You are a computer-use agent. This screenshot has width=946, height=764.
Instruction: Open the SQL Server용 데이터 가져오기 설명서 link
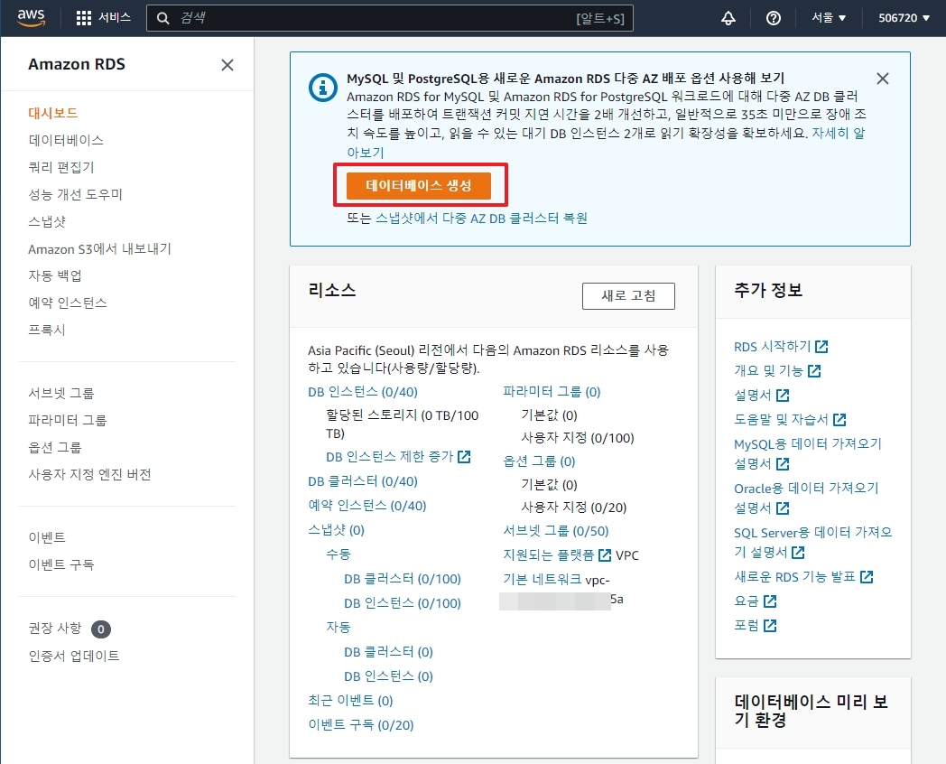(x=812, y=542)
